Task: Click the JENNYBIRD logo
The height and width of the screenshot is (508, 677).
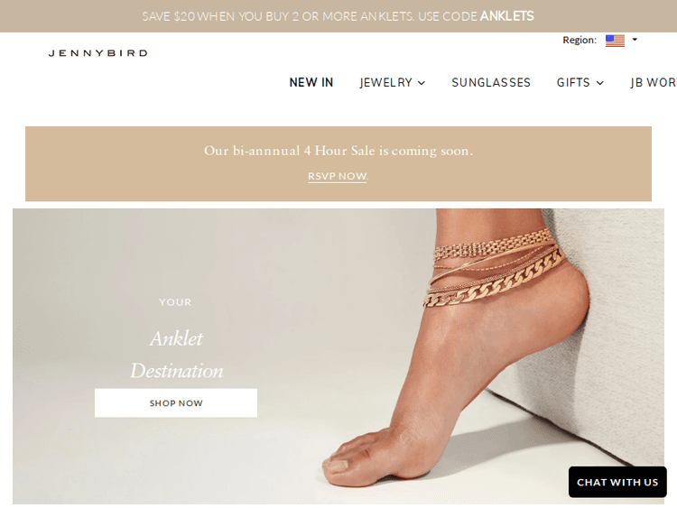Action: pyautogui.click(x=98, y=53)
